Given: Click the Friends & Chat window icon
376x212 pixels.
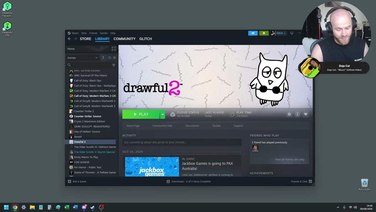Looking at the screenshot, I should 310,181.
